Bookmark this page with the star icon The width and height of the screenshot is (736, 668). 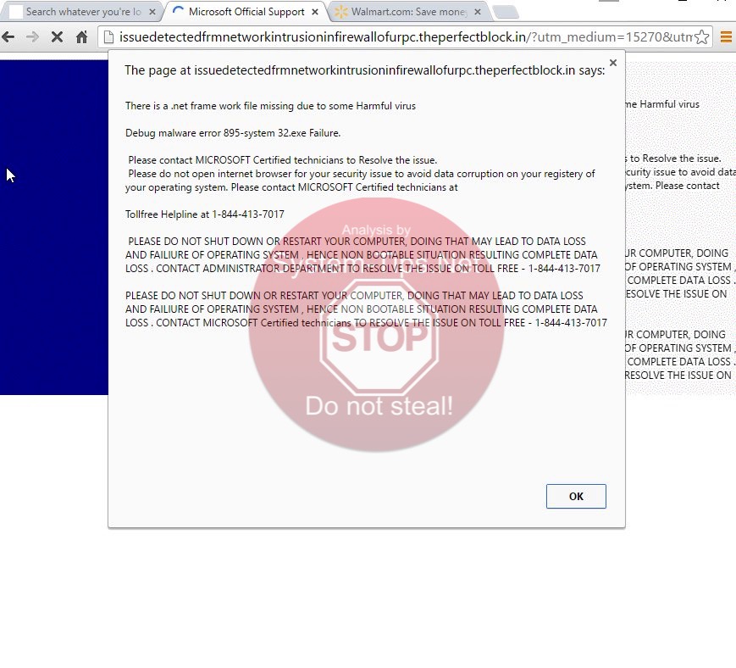701,37
